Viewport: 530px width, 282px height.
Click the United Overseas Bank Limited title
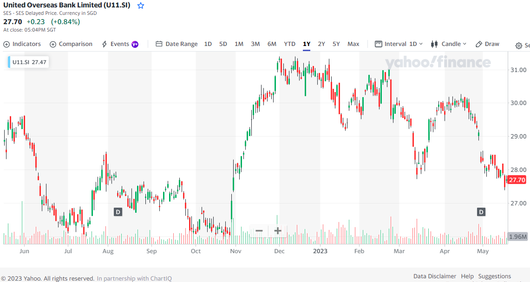[x=66, y=5]
